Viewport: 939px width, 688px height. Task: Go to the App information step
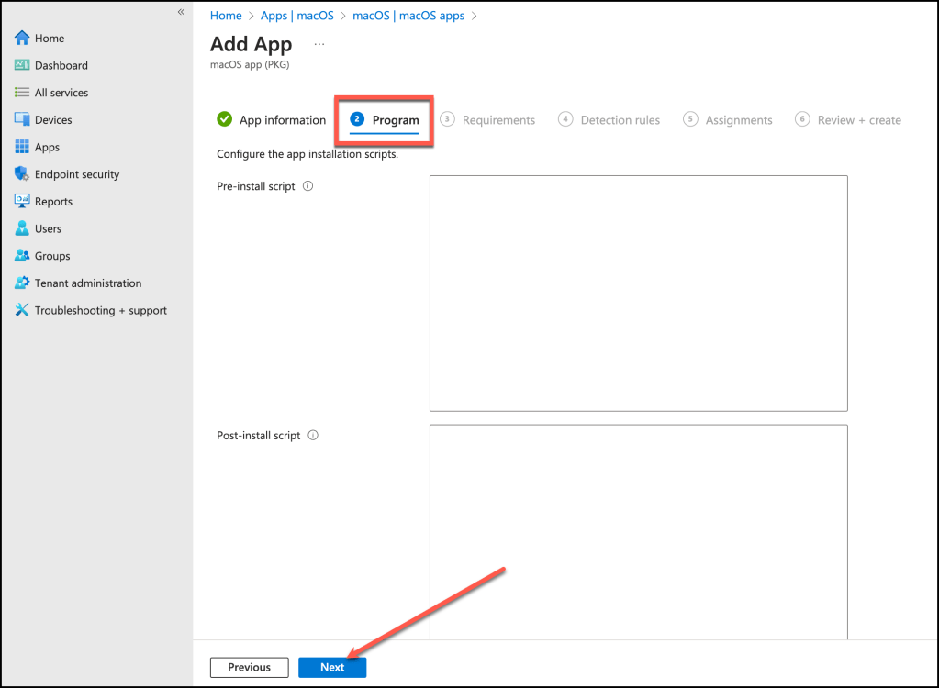[x=272, y=120]
